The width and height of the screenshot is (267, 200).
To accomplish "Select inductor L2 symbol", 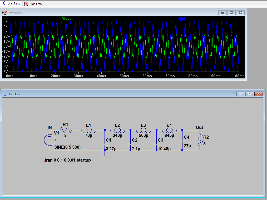I will point(117,131).
